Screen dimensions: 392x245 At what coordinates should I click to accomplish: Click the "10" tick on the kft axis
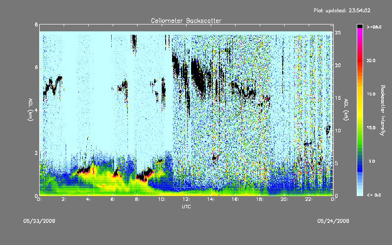(x=338, y=130)
